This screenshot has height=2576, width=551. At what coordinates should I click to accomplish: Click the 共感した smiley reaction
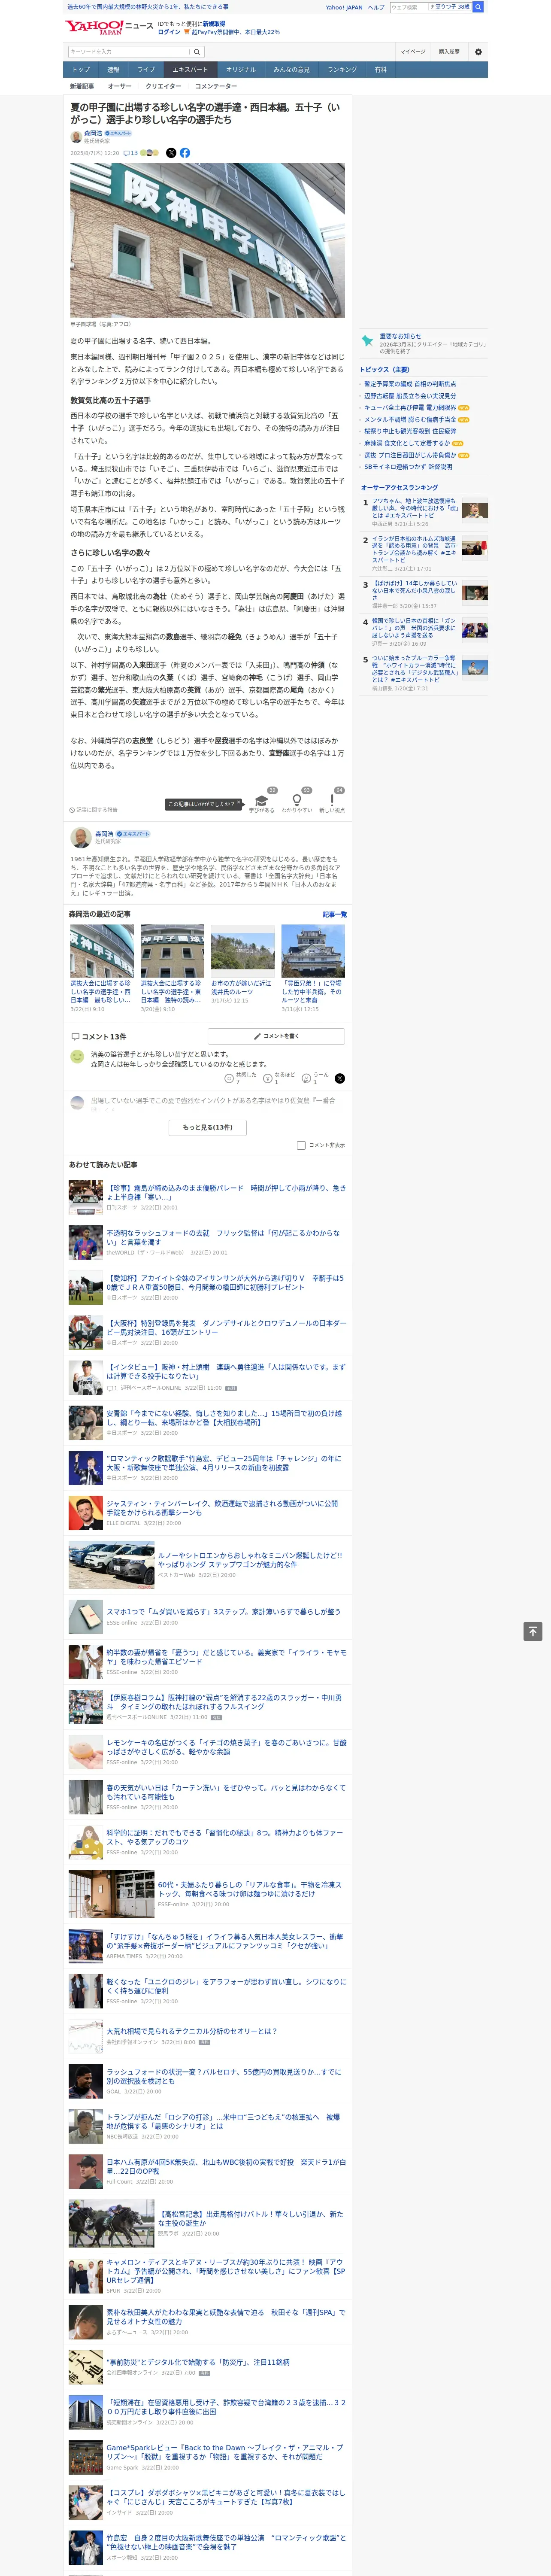(229, 1078)
